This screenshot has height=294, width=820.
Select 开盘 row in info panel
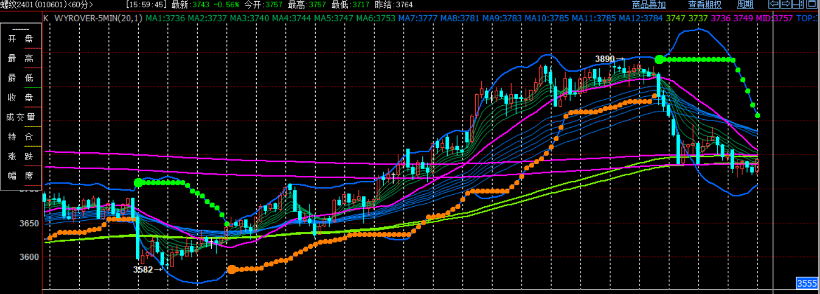pyautogui.click(x=21, y=39)
